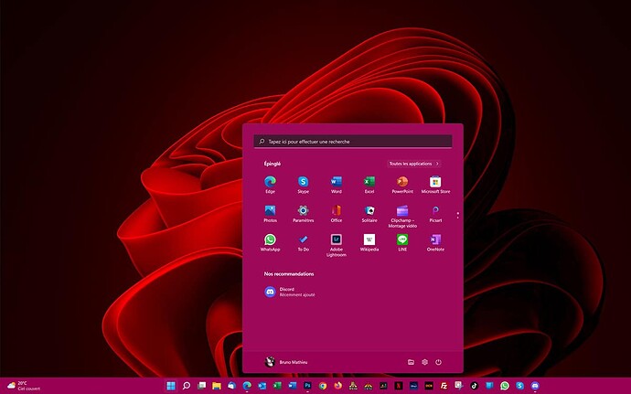Open the power options menu

(438, 362)
